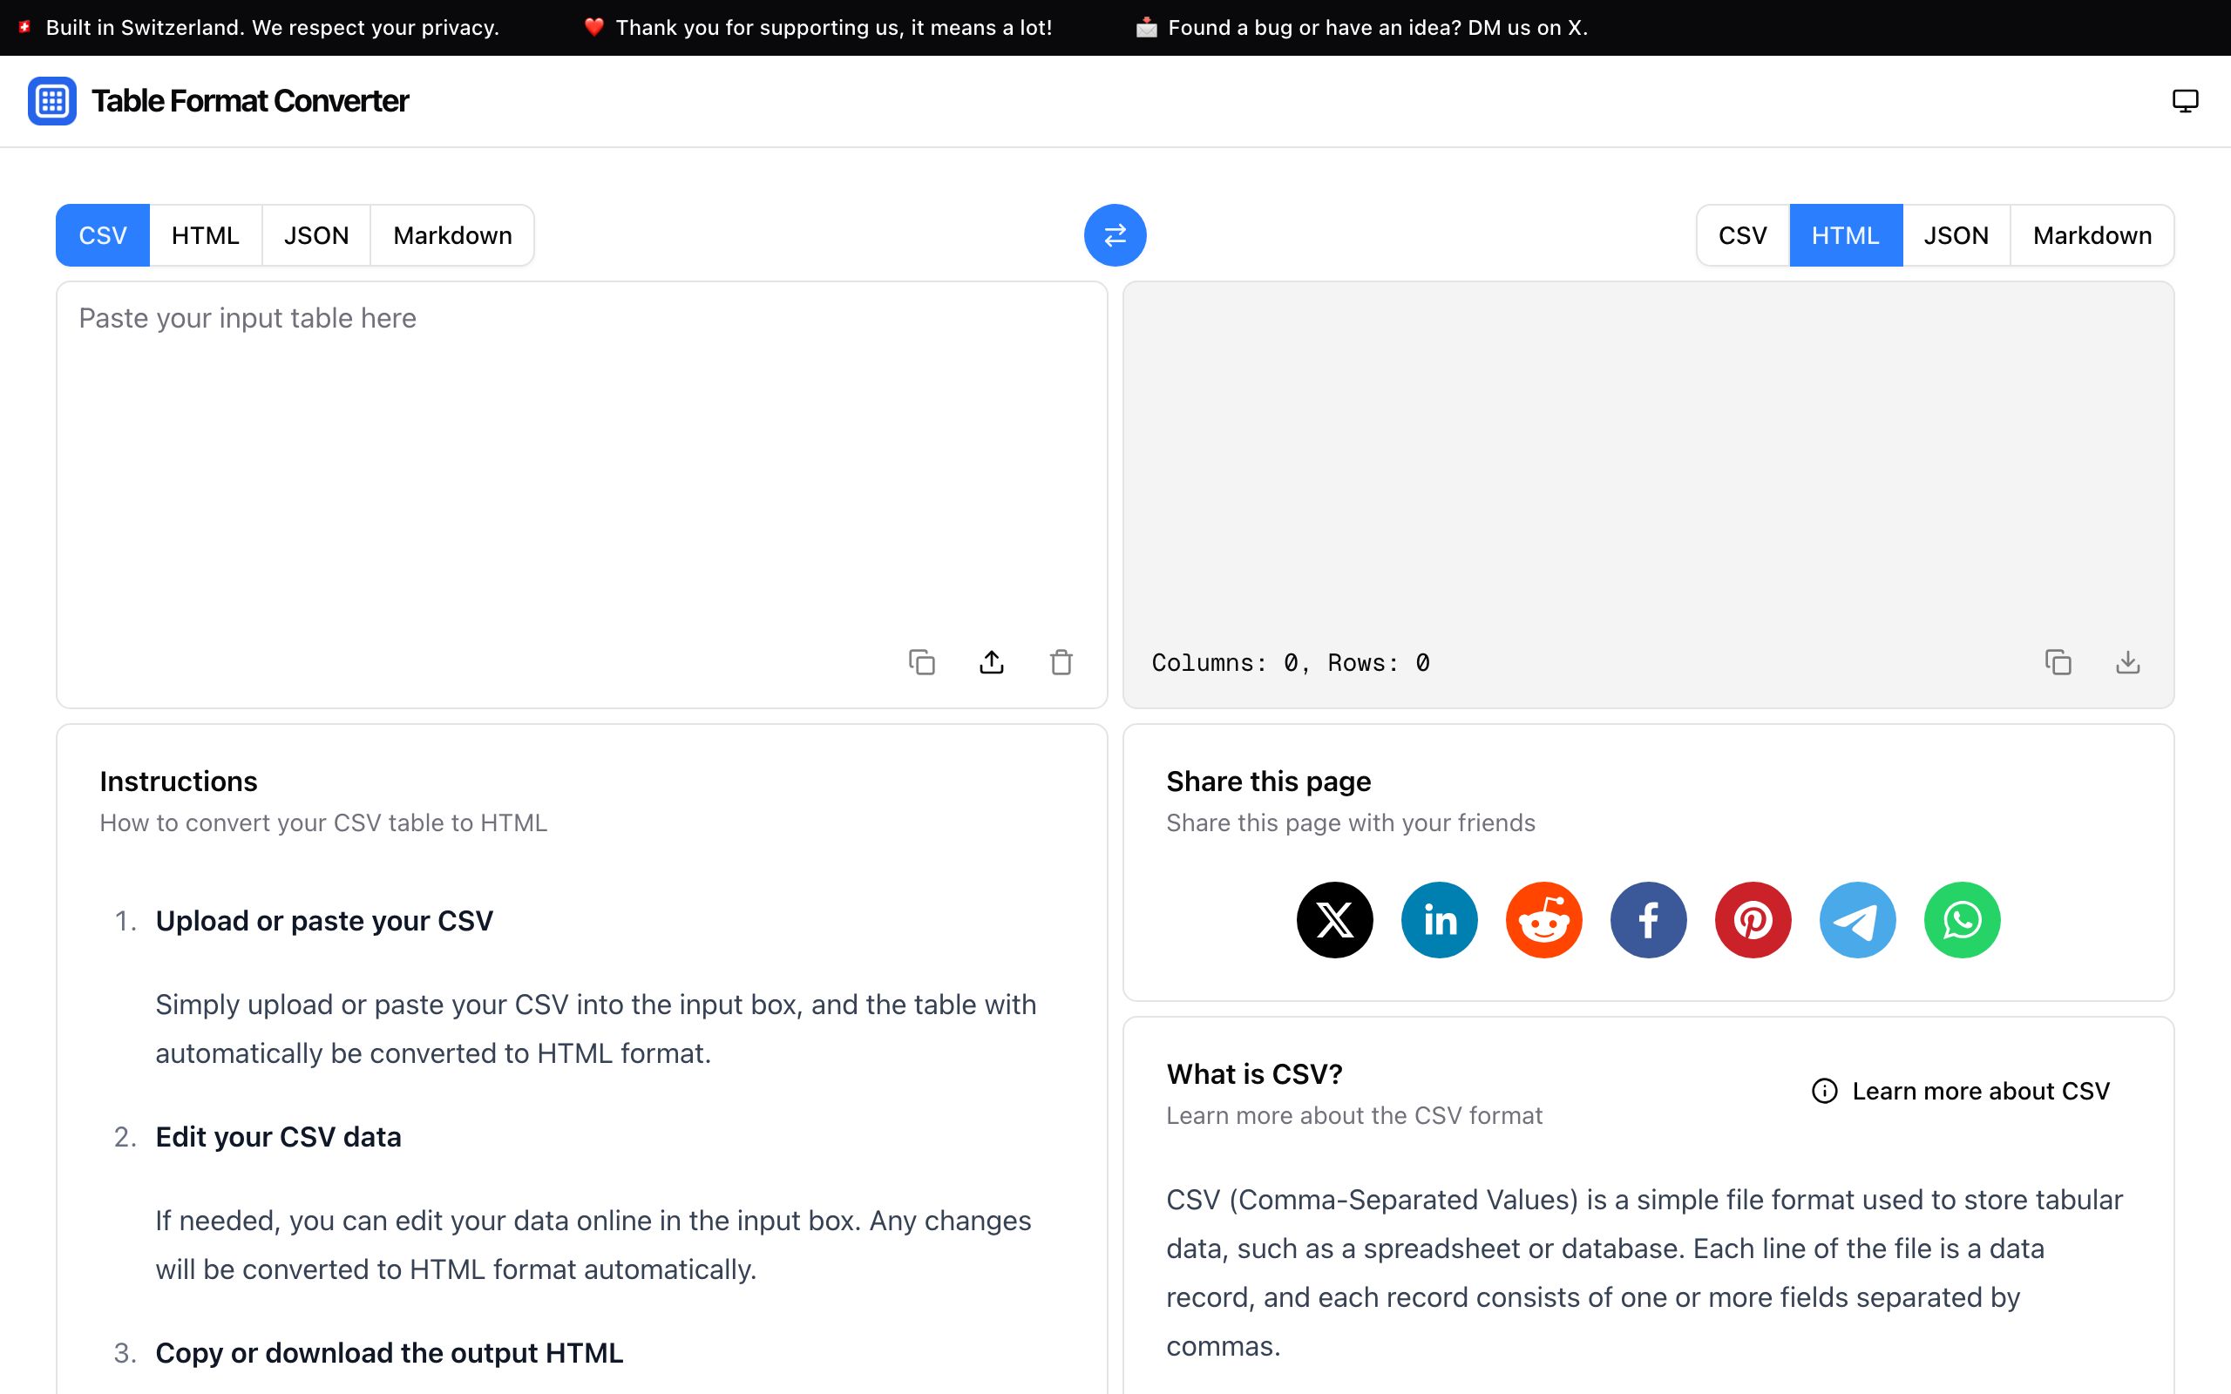Clear the input with trash icon
Viewport: 2231px width, 1394px height.
point(1061,662)
